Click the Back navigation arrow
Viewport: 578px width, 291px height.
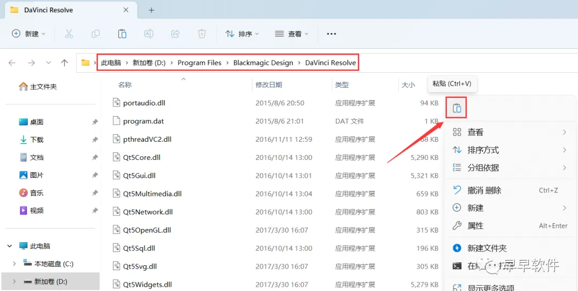click(x=12, y=63)
